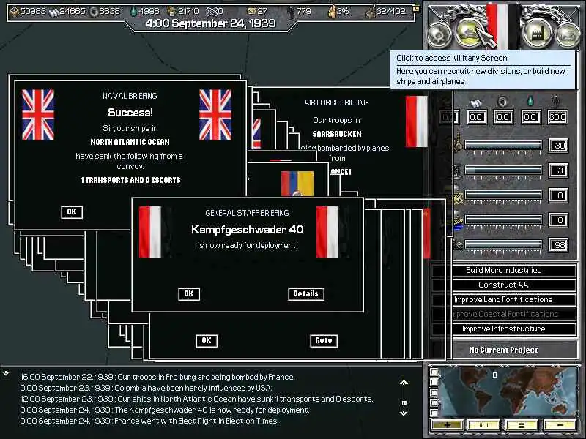Click the steel bars icon beside 24665

click(54, 12)
